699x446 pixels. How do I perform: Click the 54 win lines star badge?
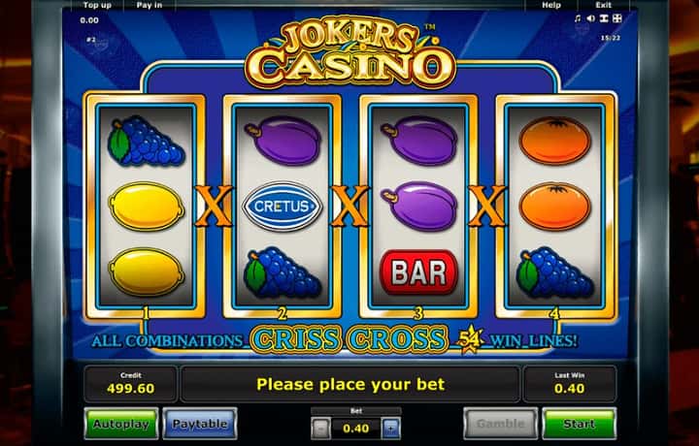[x=470, y=340]
